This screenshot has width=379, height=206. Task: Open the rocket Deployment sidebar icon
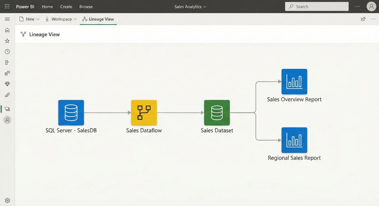pos(7,95)
